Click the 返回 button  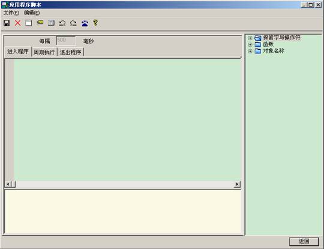coord(304,241)
